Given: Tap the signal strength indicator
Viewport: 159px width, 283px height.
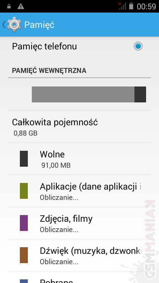Looking at the screenshot, I should point(122,6).
